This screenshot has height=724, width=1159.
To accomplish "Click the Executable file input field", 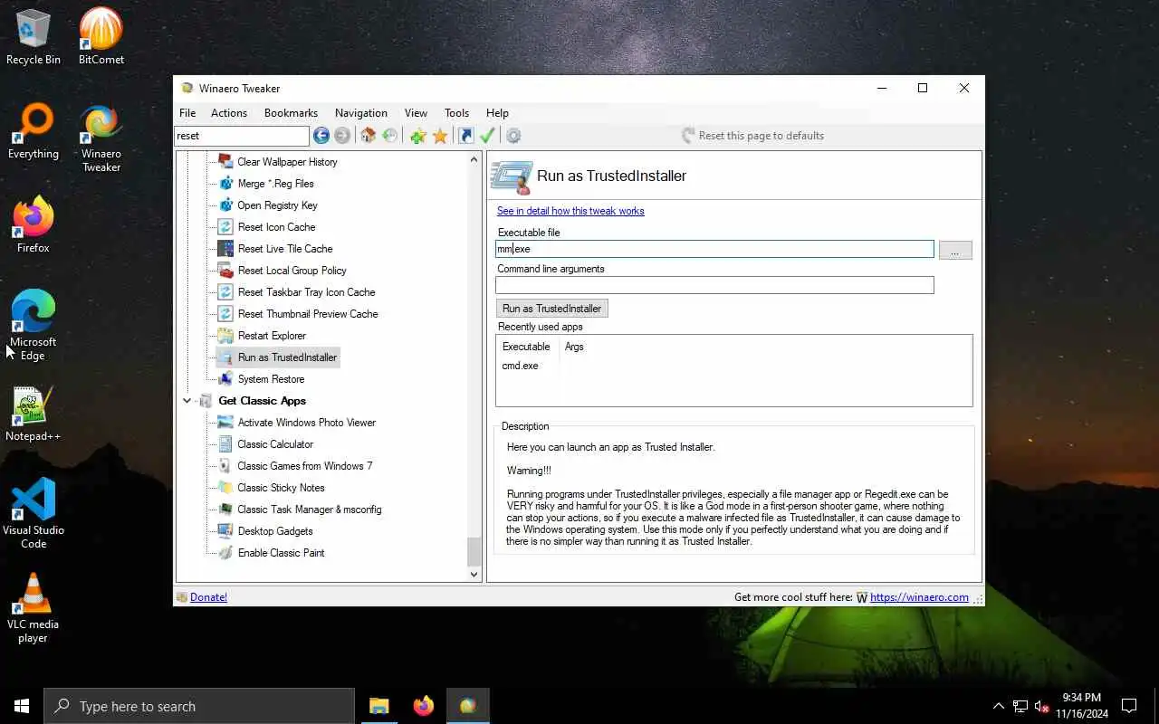I will click(714, 249).
